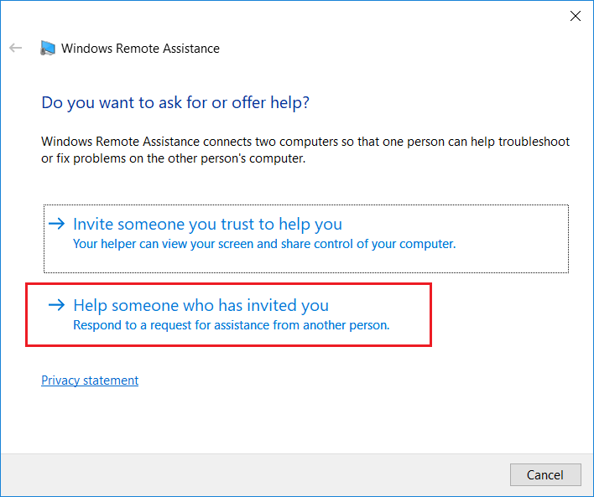
Task: Click the arrow icon beside Invite someone
Action: coord(57,224)
